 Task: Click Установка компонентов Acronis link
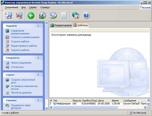coord(24,88)
